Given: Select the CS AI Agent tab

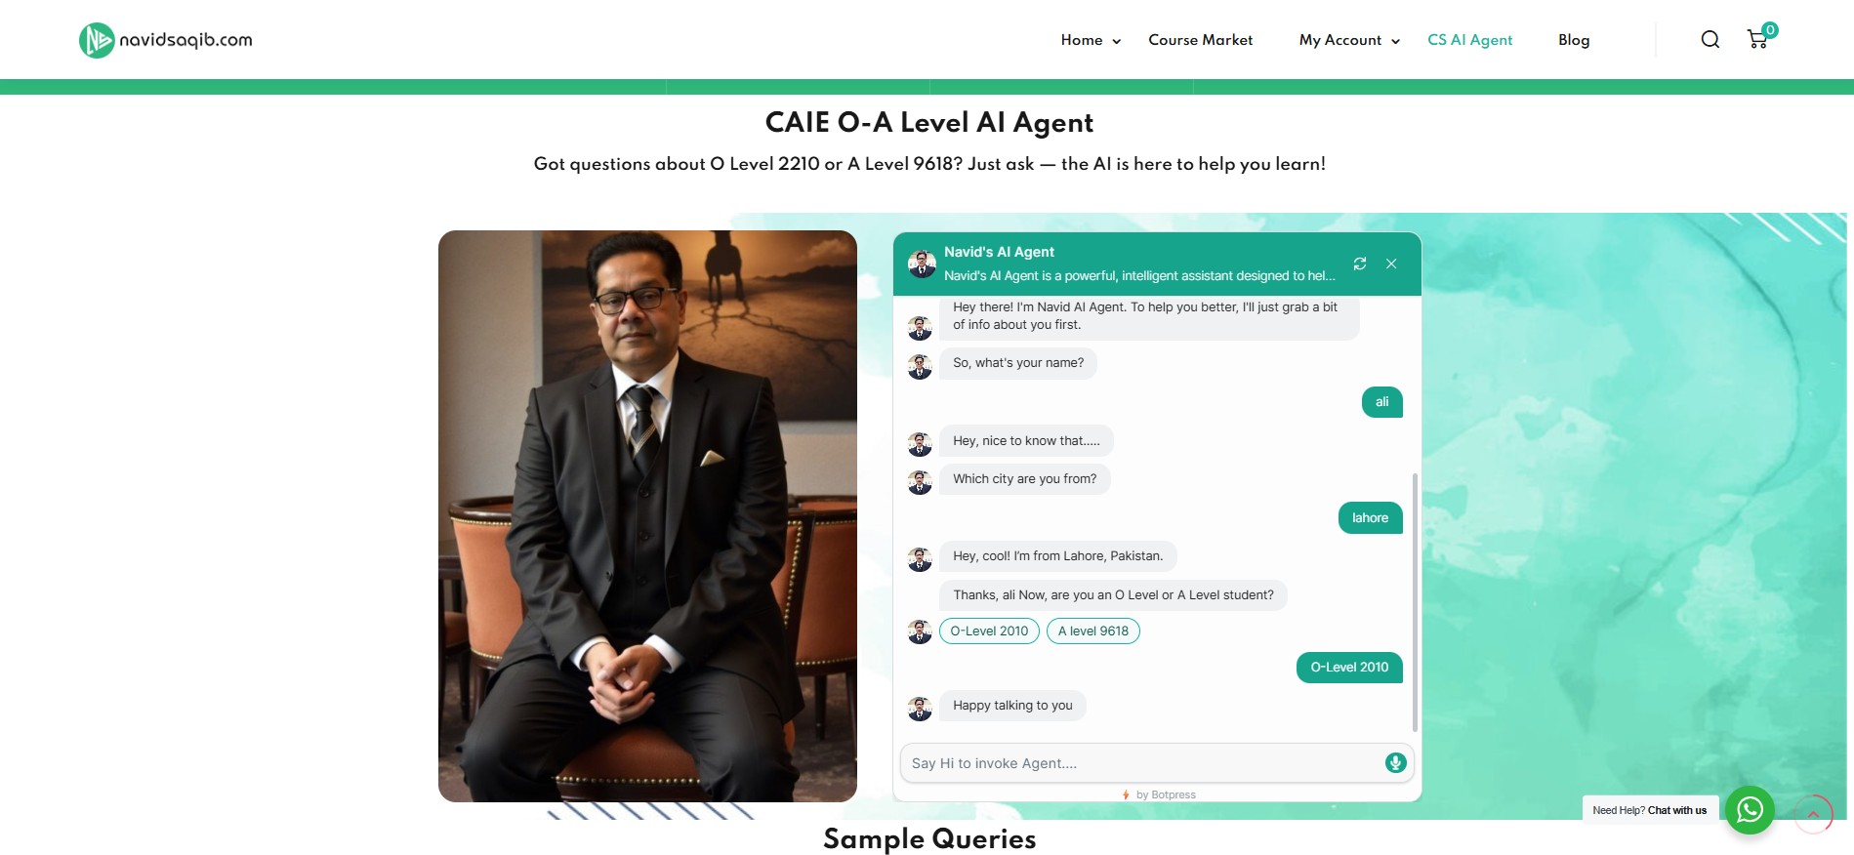Looking at the screenshot, I should pyautogui.click(x=1469, y=40).
